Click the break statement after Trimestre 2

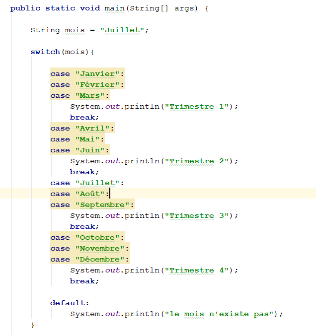tap(84, 172)
